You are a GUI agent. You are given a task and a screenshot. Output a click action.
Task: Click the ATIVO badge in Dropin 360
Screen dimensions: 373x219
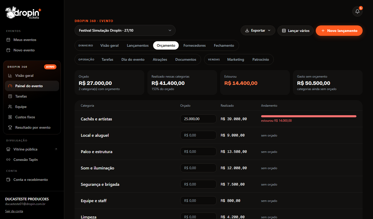click(x=50, y=67)
